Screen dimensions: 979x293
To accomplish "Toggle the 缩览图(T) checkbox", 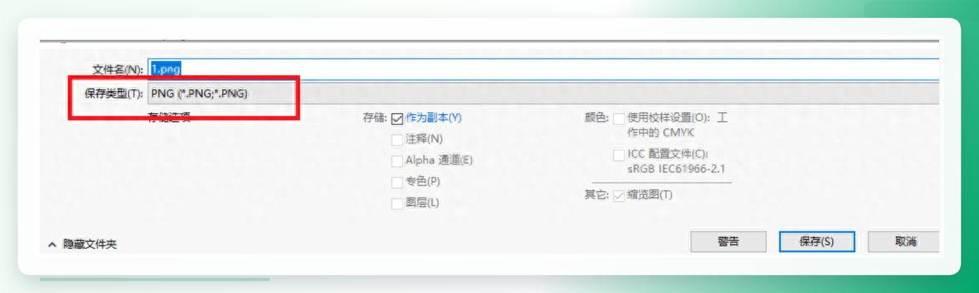I will [x=619, y=195].
